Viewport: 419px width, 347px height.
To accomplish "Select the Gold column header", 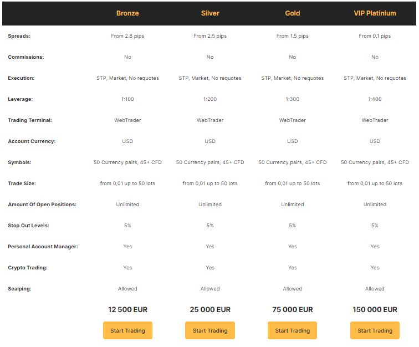I will pyautogui.click(x=292, y=13).
